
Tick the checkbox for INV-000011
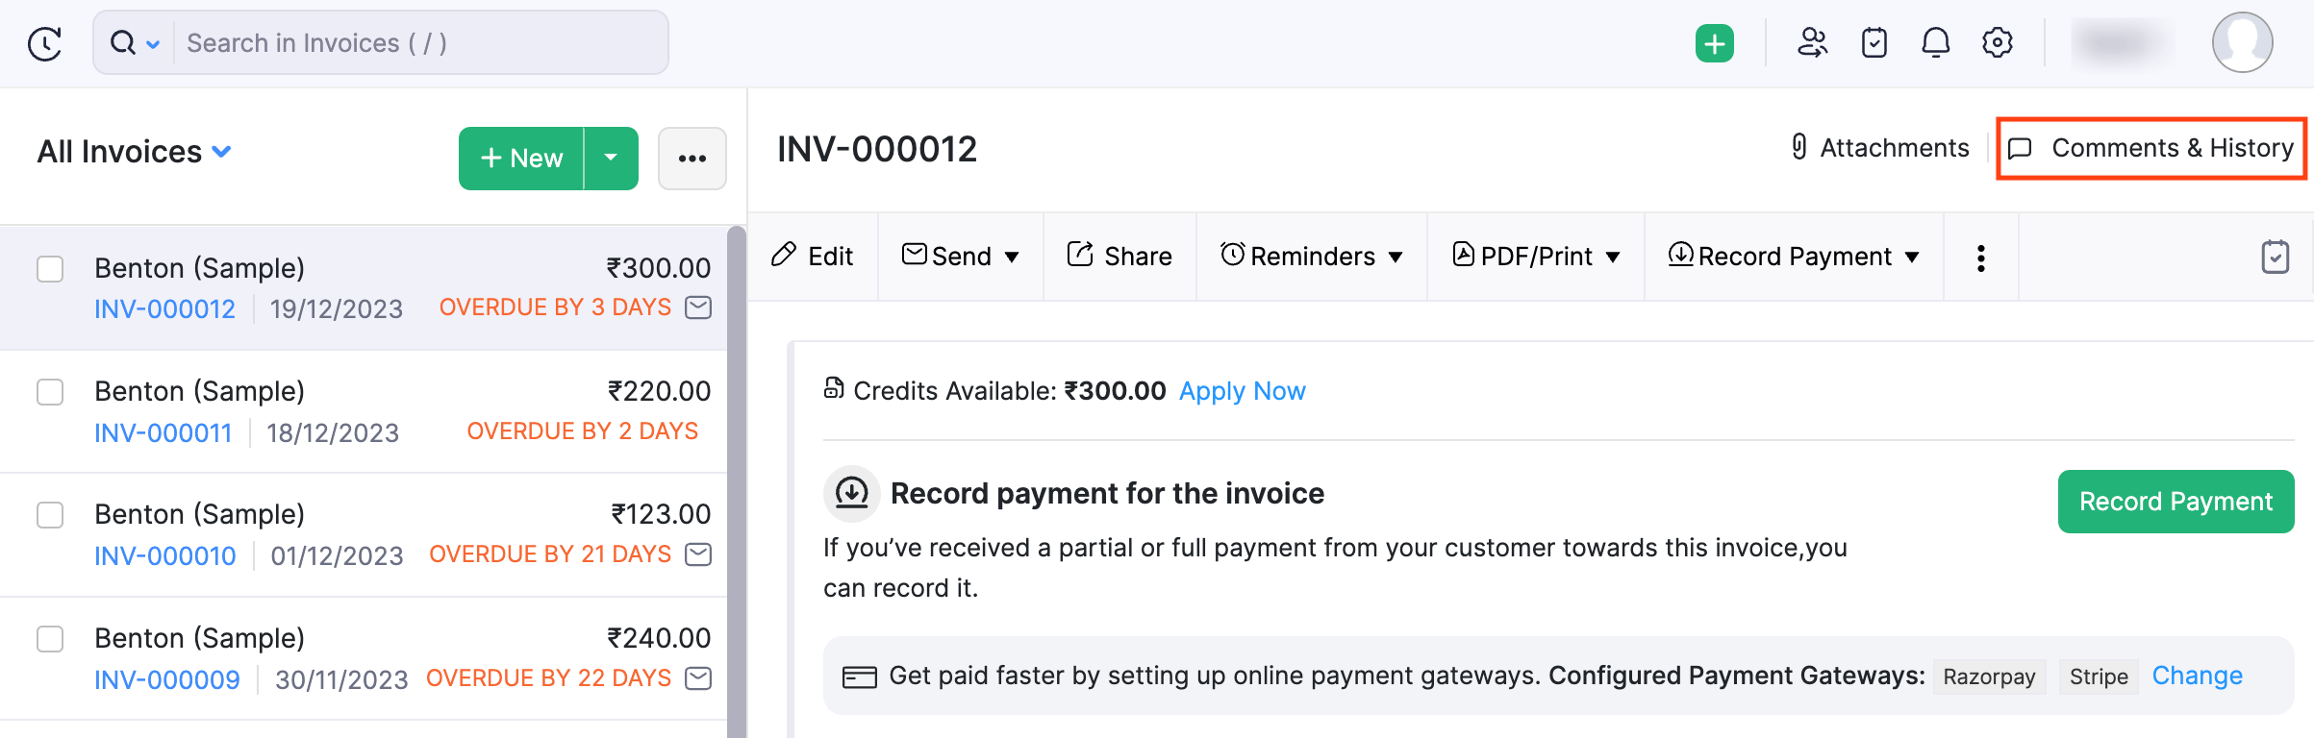[x=50, y=392]
